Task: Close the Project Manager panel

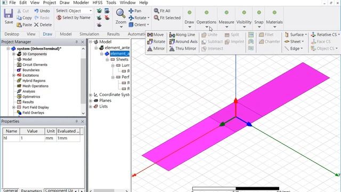Action: click(x=83, y=42)
